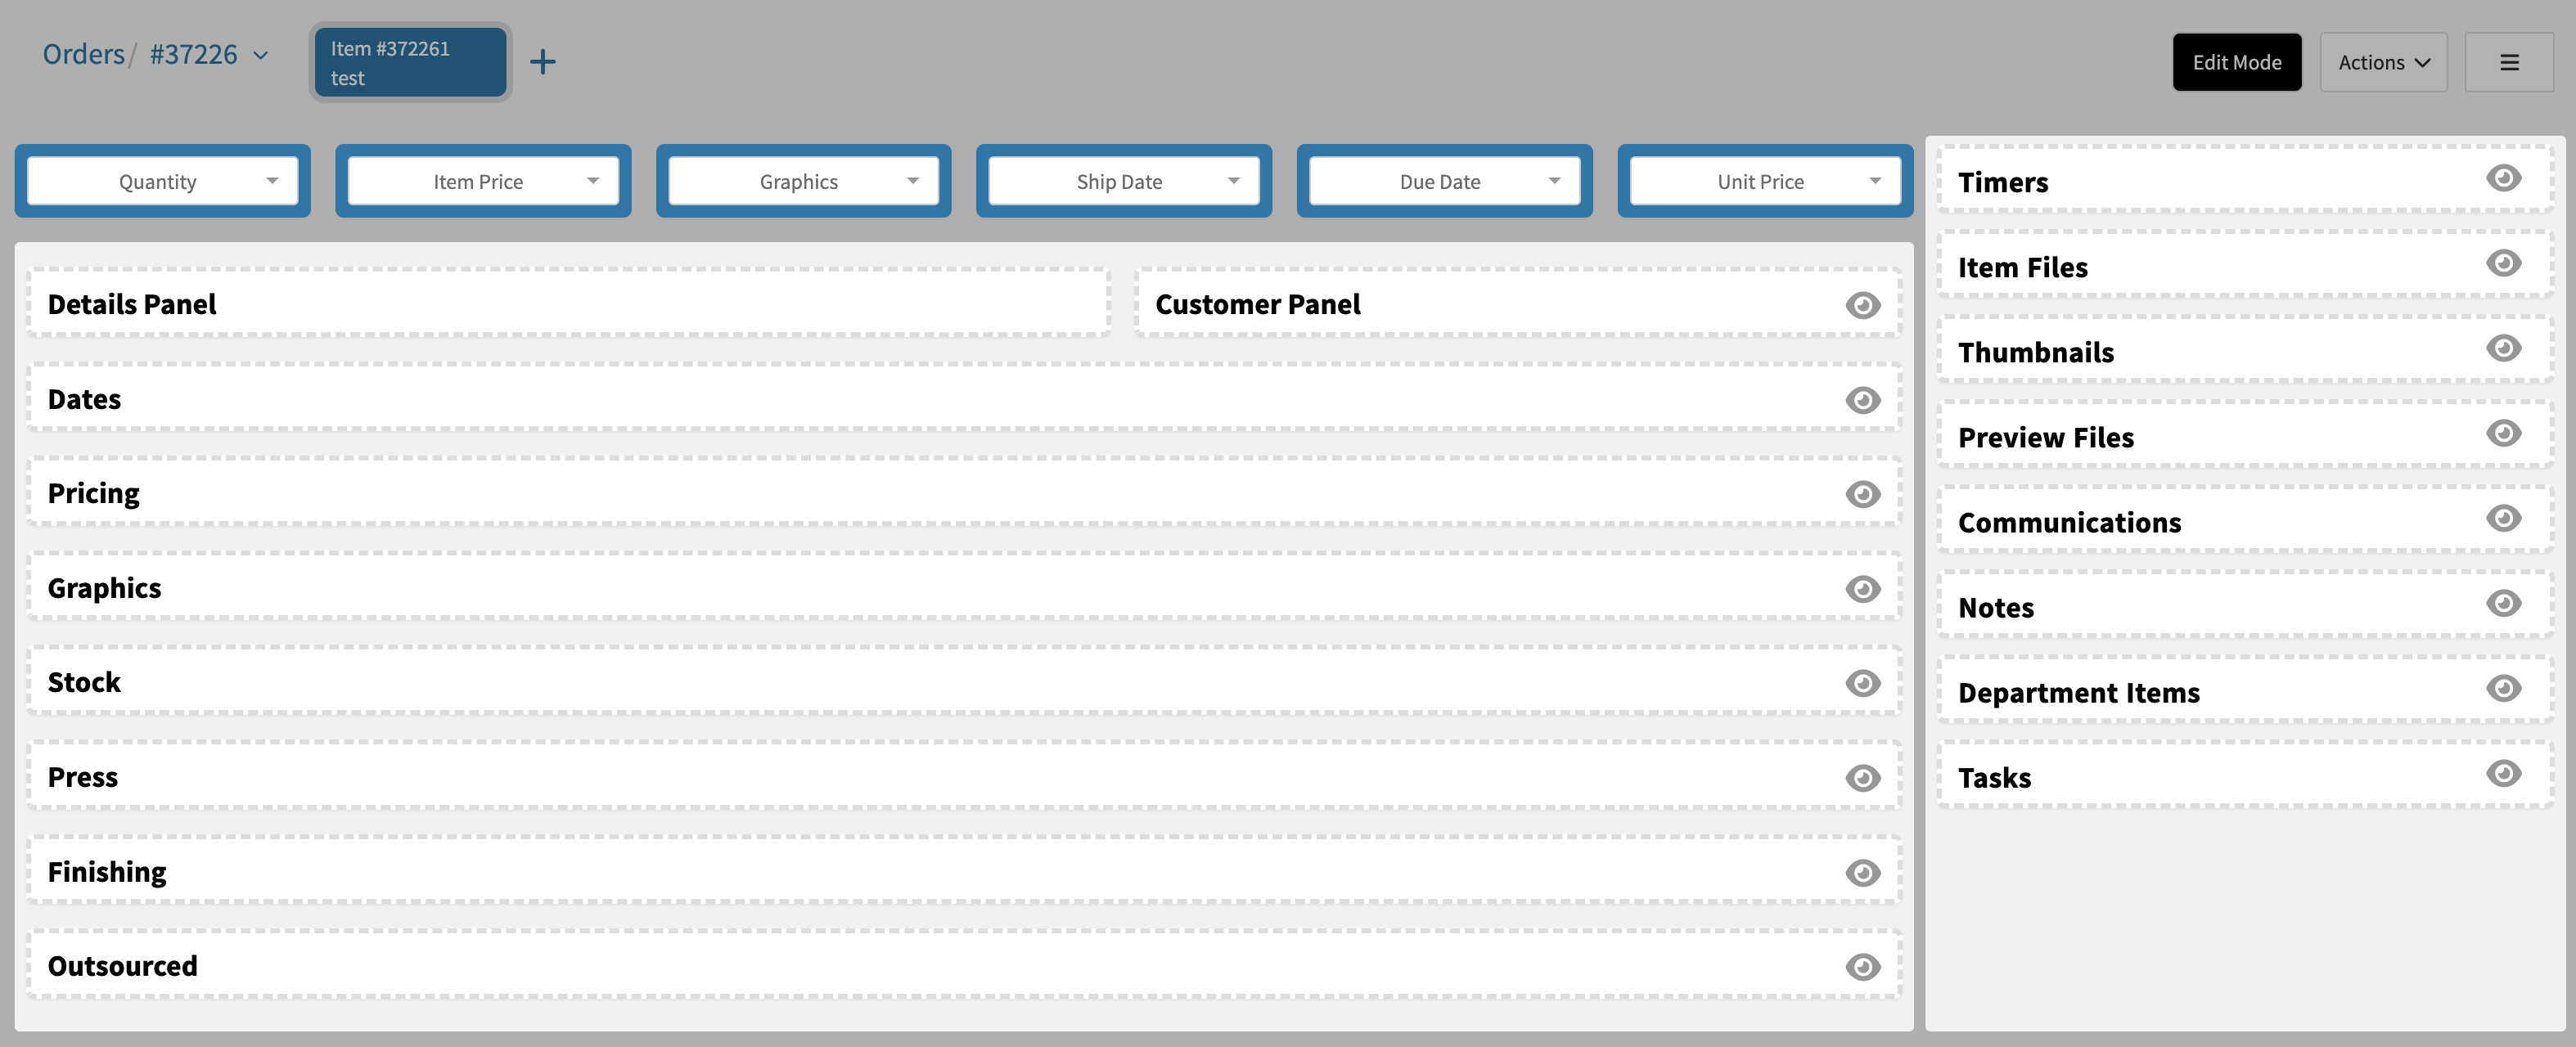Open the hamburger menu icon
This screenshot has width=2576, height=1047.
point(2508,62)
